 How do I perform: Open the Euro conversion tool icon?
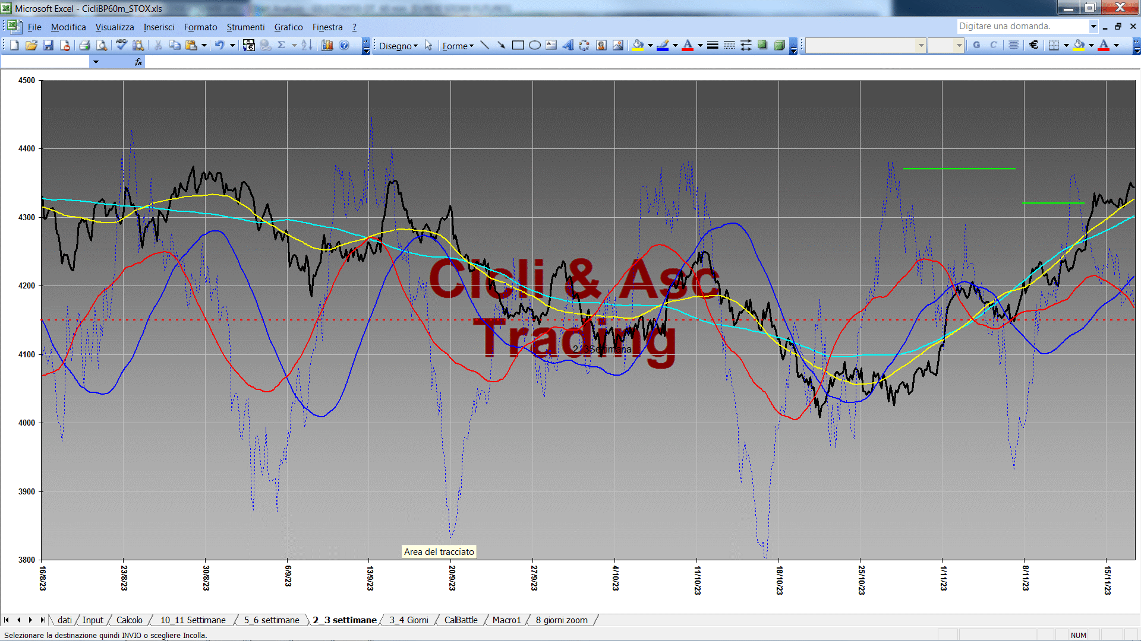(249, 45)
